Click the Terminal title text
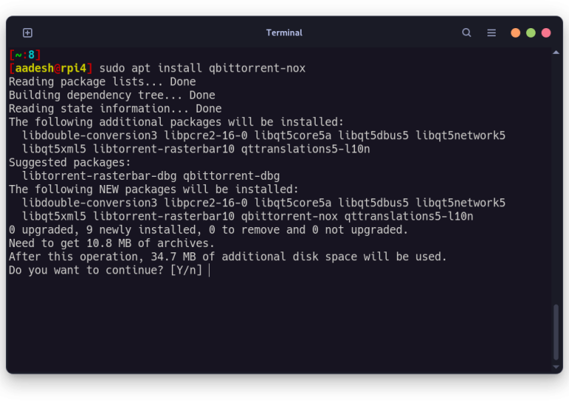The image size is (569, 401). pos(284,33)
